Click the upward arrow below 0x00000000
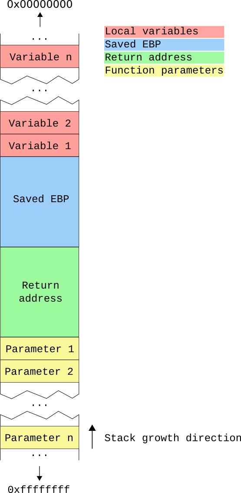This screenshot has width=241, height=493. point(40,20)
